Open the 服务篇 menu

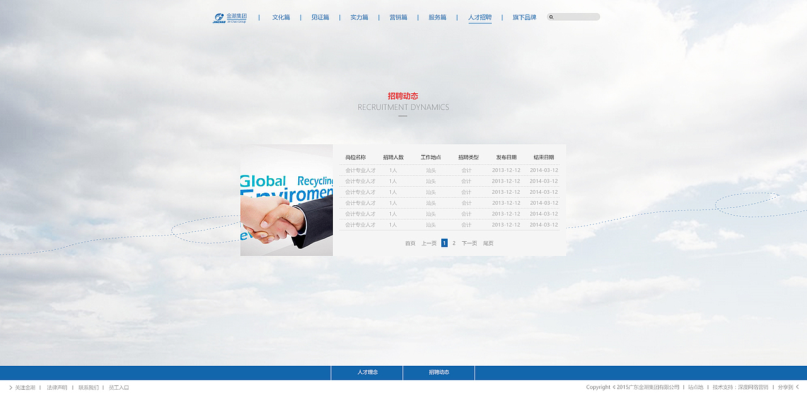point(438,18)
